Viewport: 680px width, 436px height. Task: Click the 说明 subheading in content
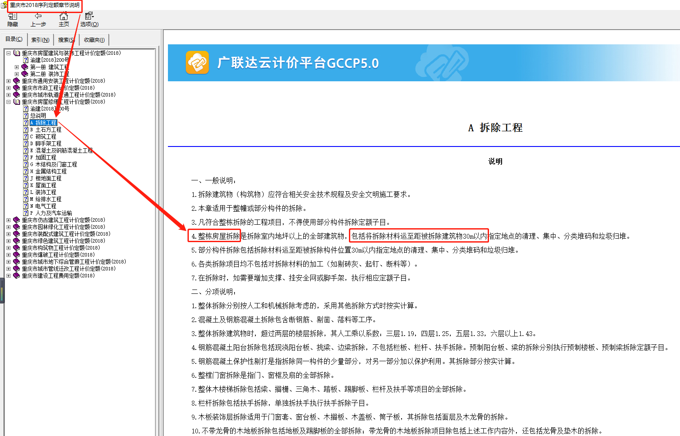click(x=495, y=161)
